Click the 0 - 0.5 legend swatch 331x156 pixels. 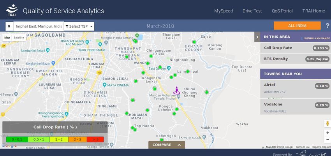[x=17, y=139]
